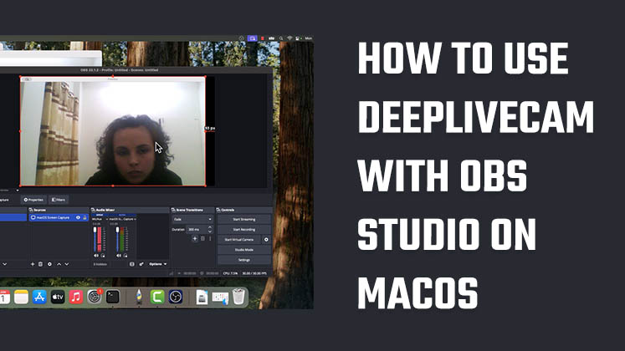The width and height of the screenshot is (625, 351).
Task: Open macOS Screen Capture audio headphone icon
Action: pyautogui.click(x=126, y=256)
